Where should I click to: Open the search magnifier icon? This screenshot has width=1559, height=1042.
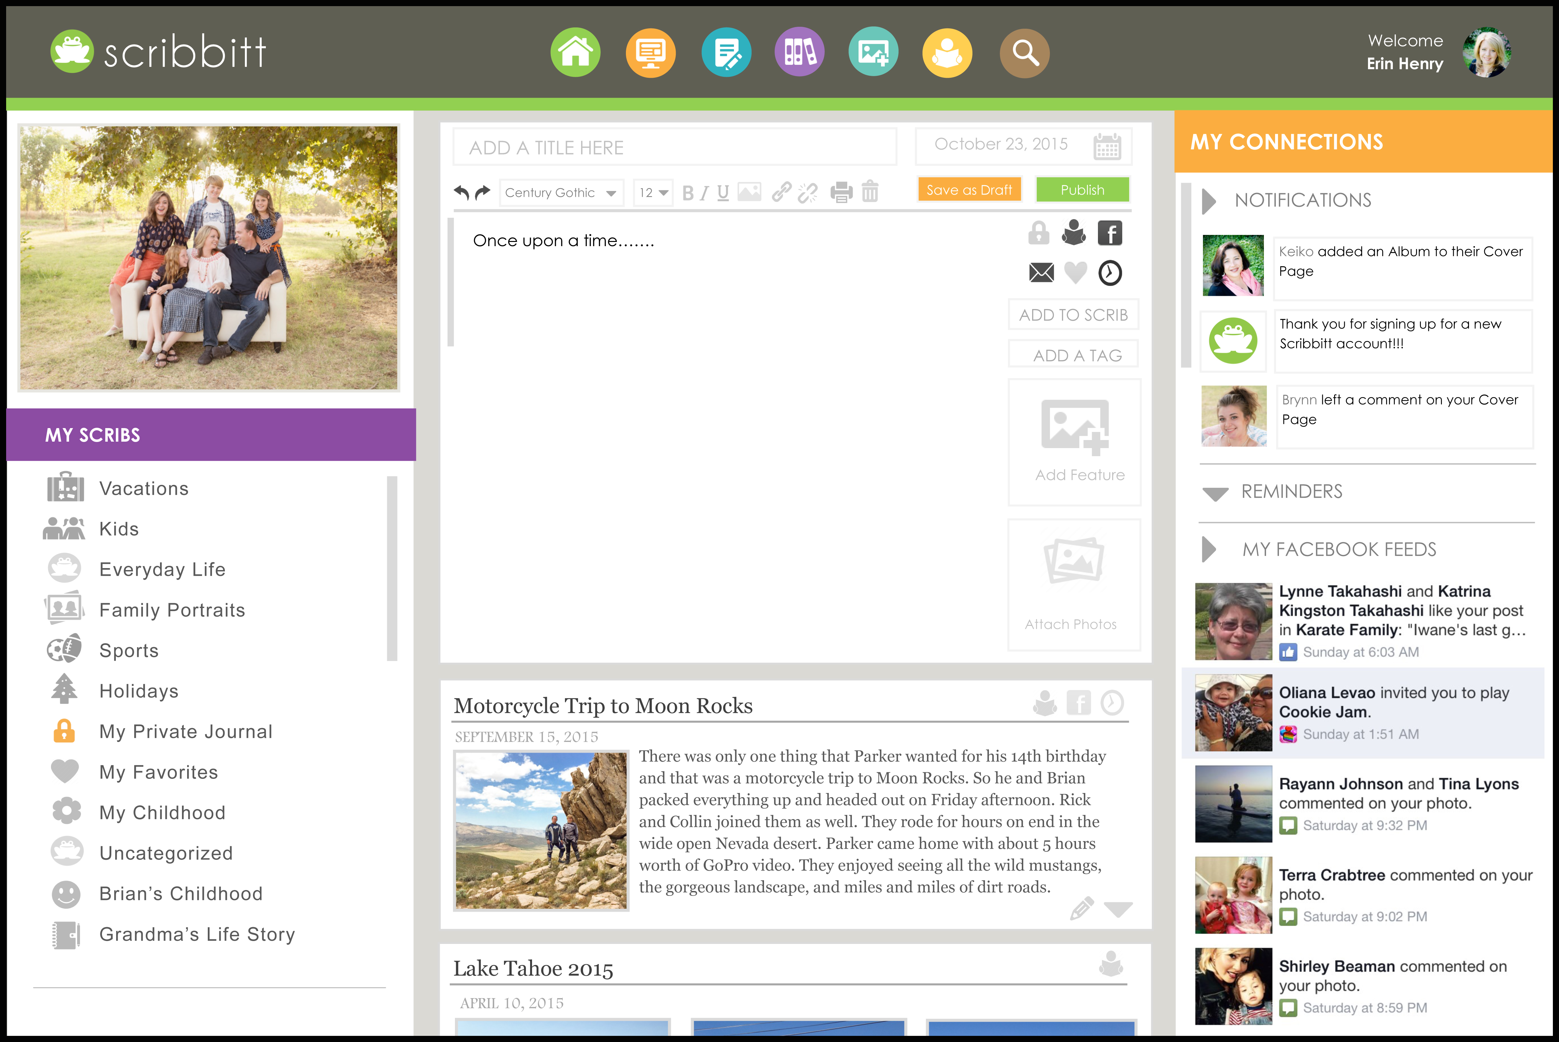tap(1024, 53)
